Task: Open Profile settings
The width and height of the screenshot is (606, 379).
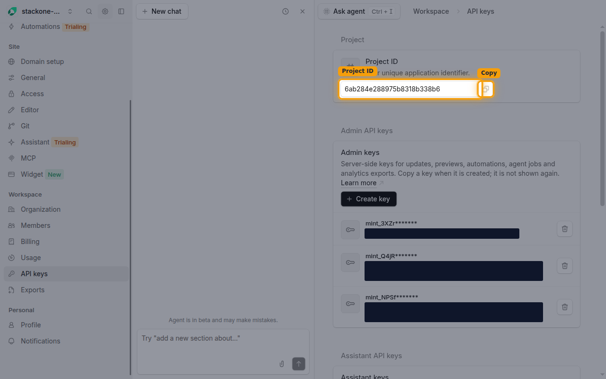Action: click(x=66, y=325)
